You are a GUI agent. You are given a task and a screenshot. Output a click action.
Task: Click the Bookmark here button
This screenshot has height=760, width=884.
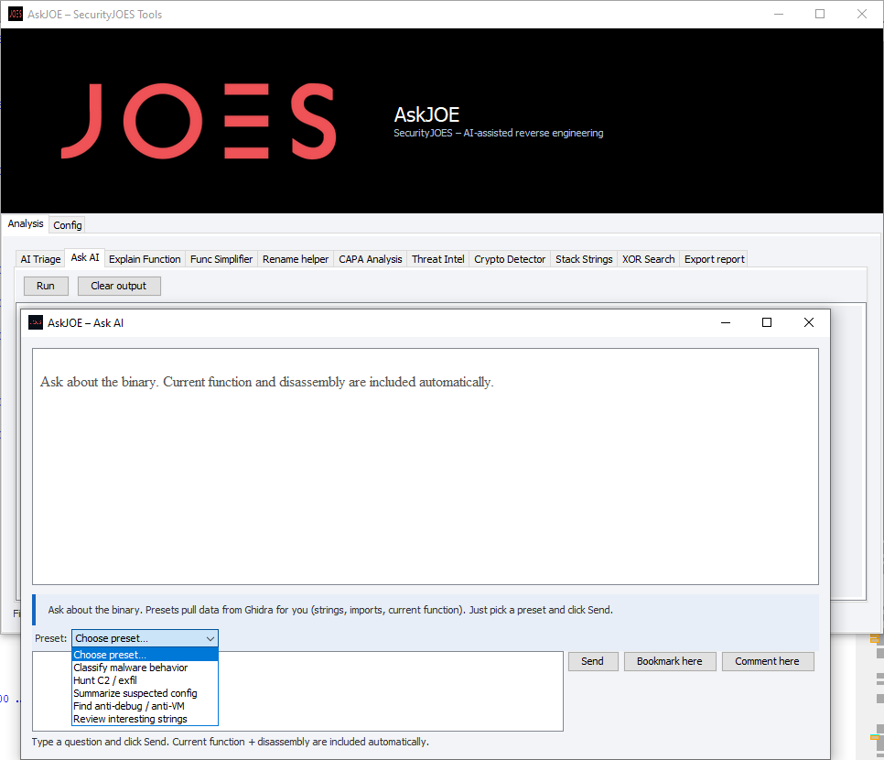coord(670,661)
